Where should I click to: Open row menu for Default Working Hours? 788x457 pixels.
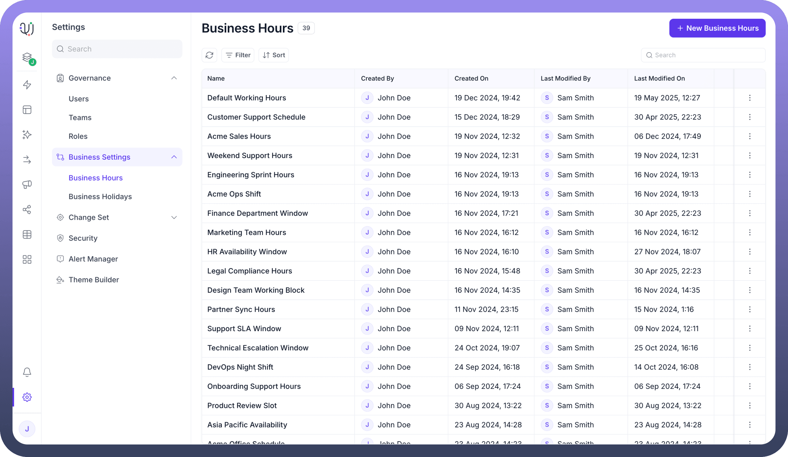750,98
